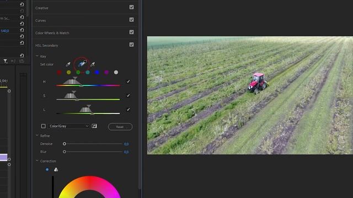The height and width of the screenshot is (198, 353).
Task: Reset the effect row labeled 'rm Sc..'
Action: (22, 17)
